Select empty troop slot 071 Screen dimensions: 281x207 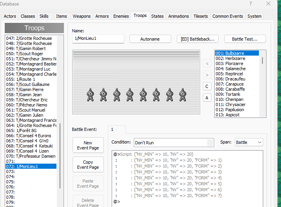pos(31,161)
